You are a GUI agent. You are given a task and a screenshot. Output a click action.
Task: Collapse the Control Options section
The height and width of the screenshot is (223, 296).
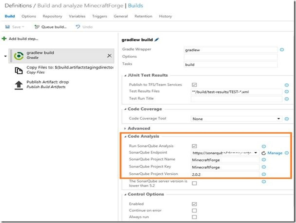[x=125, y=195]
